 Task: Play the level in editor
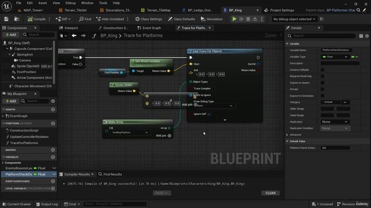234,19
